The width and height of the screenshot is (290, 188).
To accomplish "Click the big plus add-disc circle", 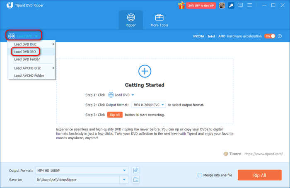I will (x=145, y=71).
